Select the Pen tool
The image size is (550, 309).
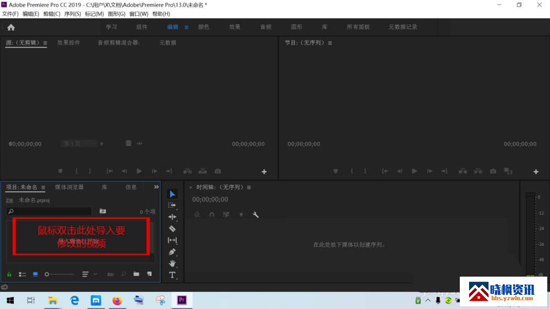[172, 251]
